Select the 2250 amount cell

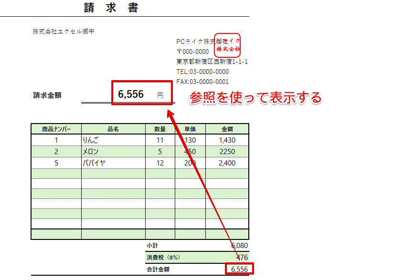point(227,152)
